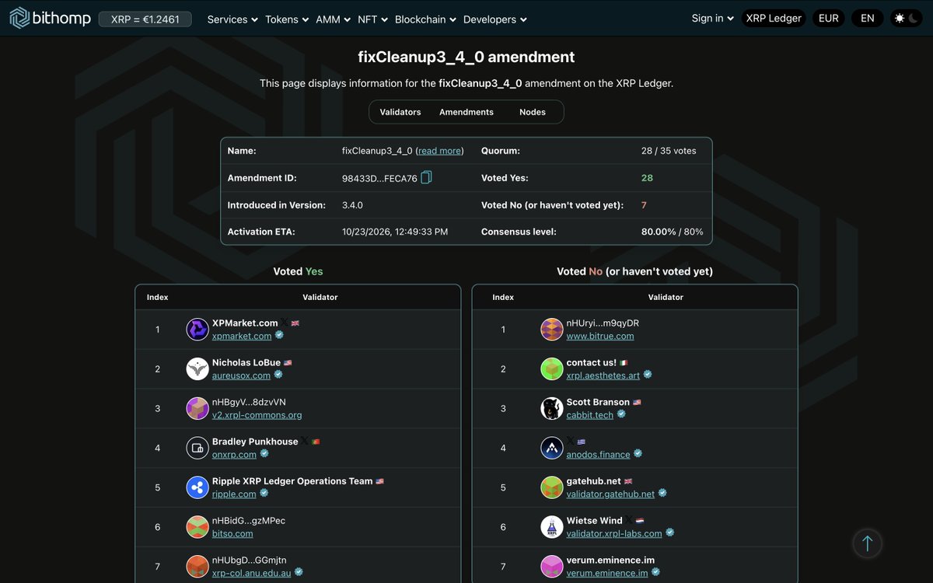Viewport: 933px width, 583px height.
Task: Click the Scott Branson avatar
Action: click(552, 408)
